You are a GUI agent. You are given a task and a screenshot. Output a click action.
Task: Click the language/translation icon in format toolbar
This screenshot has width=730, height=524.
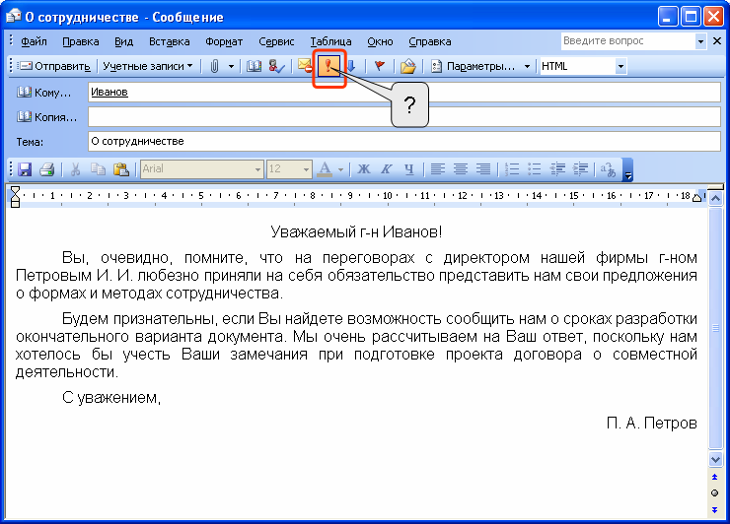click(608, 169)
